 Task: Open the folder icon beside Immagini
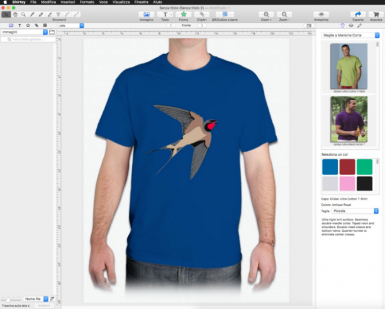coord(52,32)
